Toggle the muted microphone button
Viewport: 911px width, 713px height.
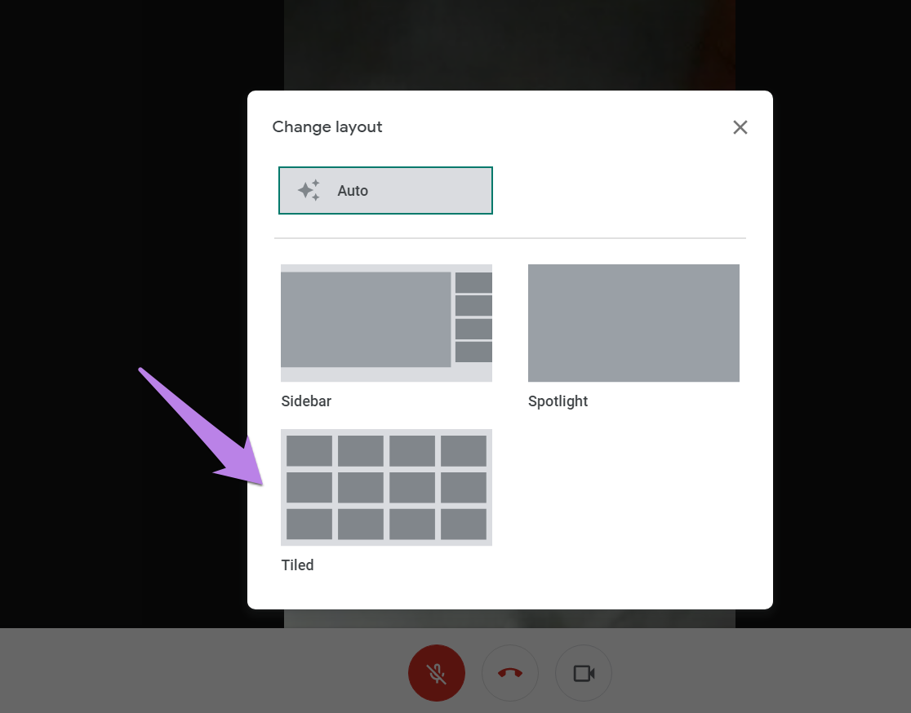(437, 673)
